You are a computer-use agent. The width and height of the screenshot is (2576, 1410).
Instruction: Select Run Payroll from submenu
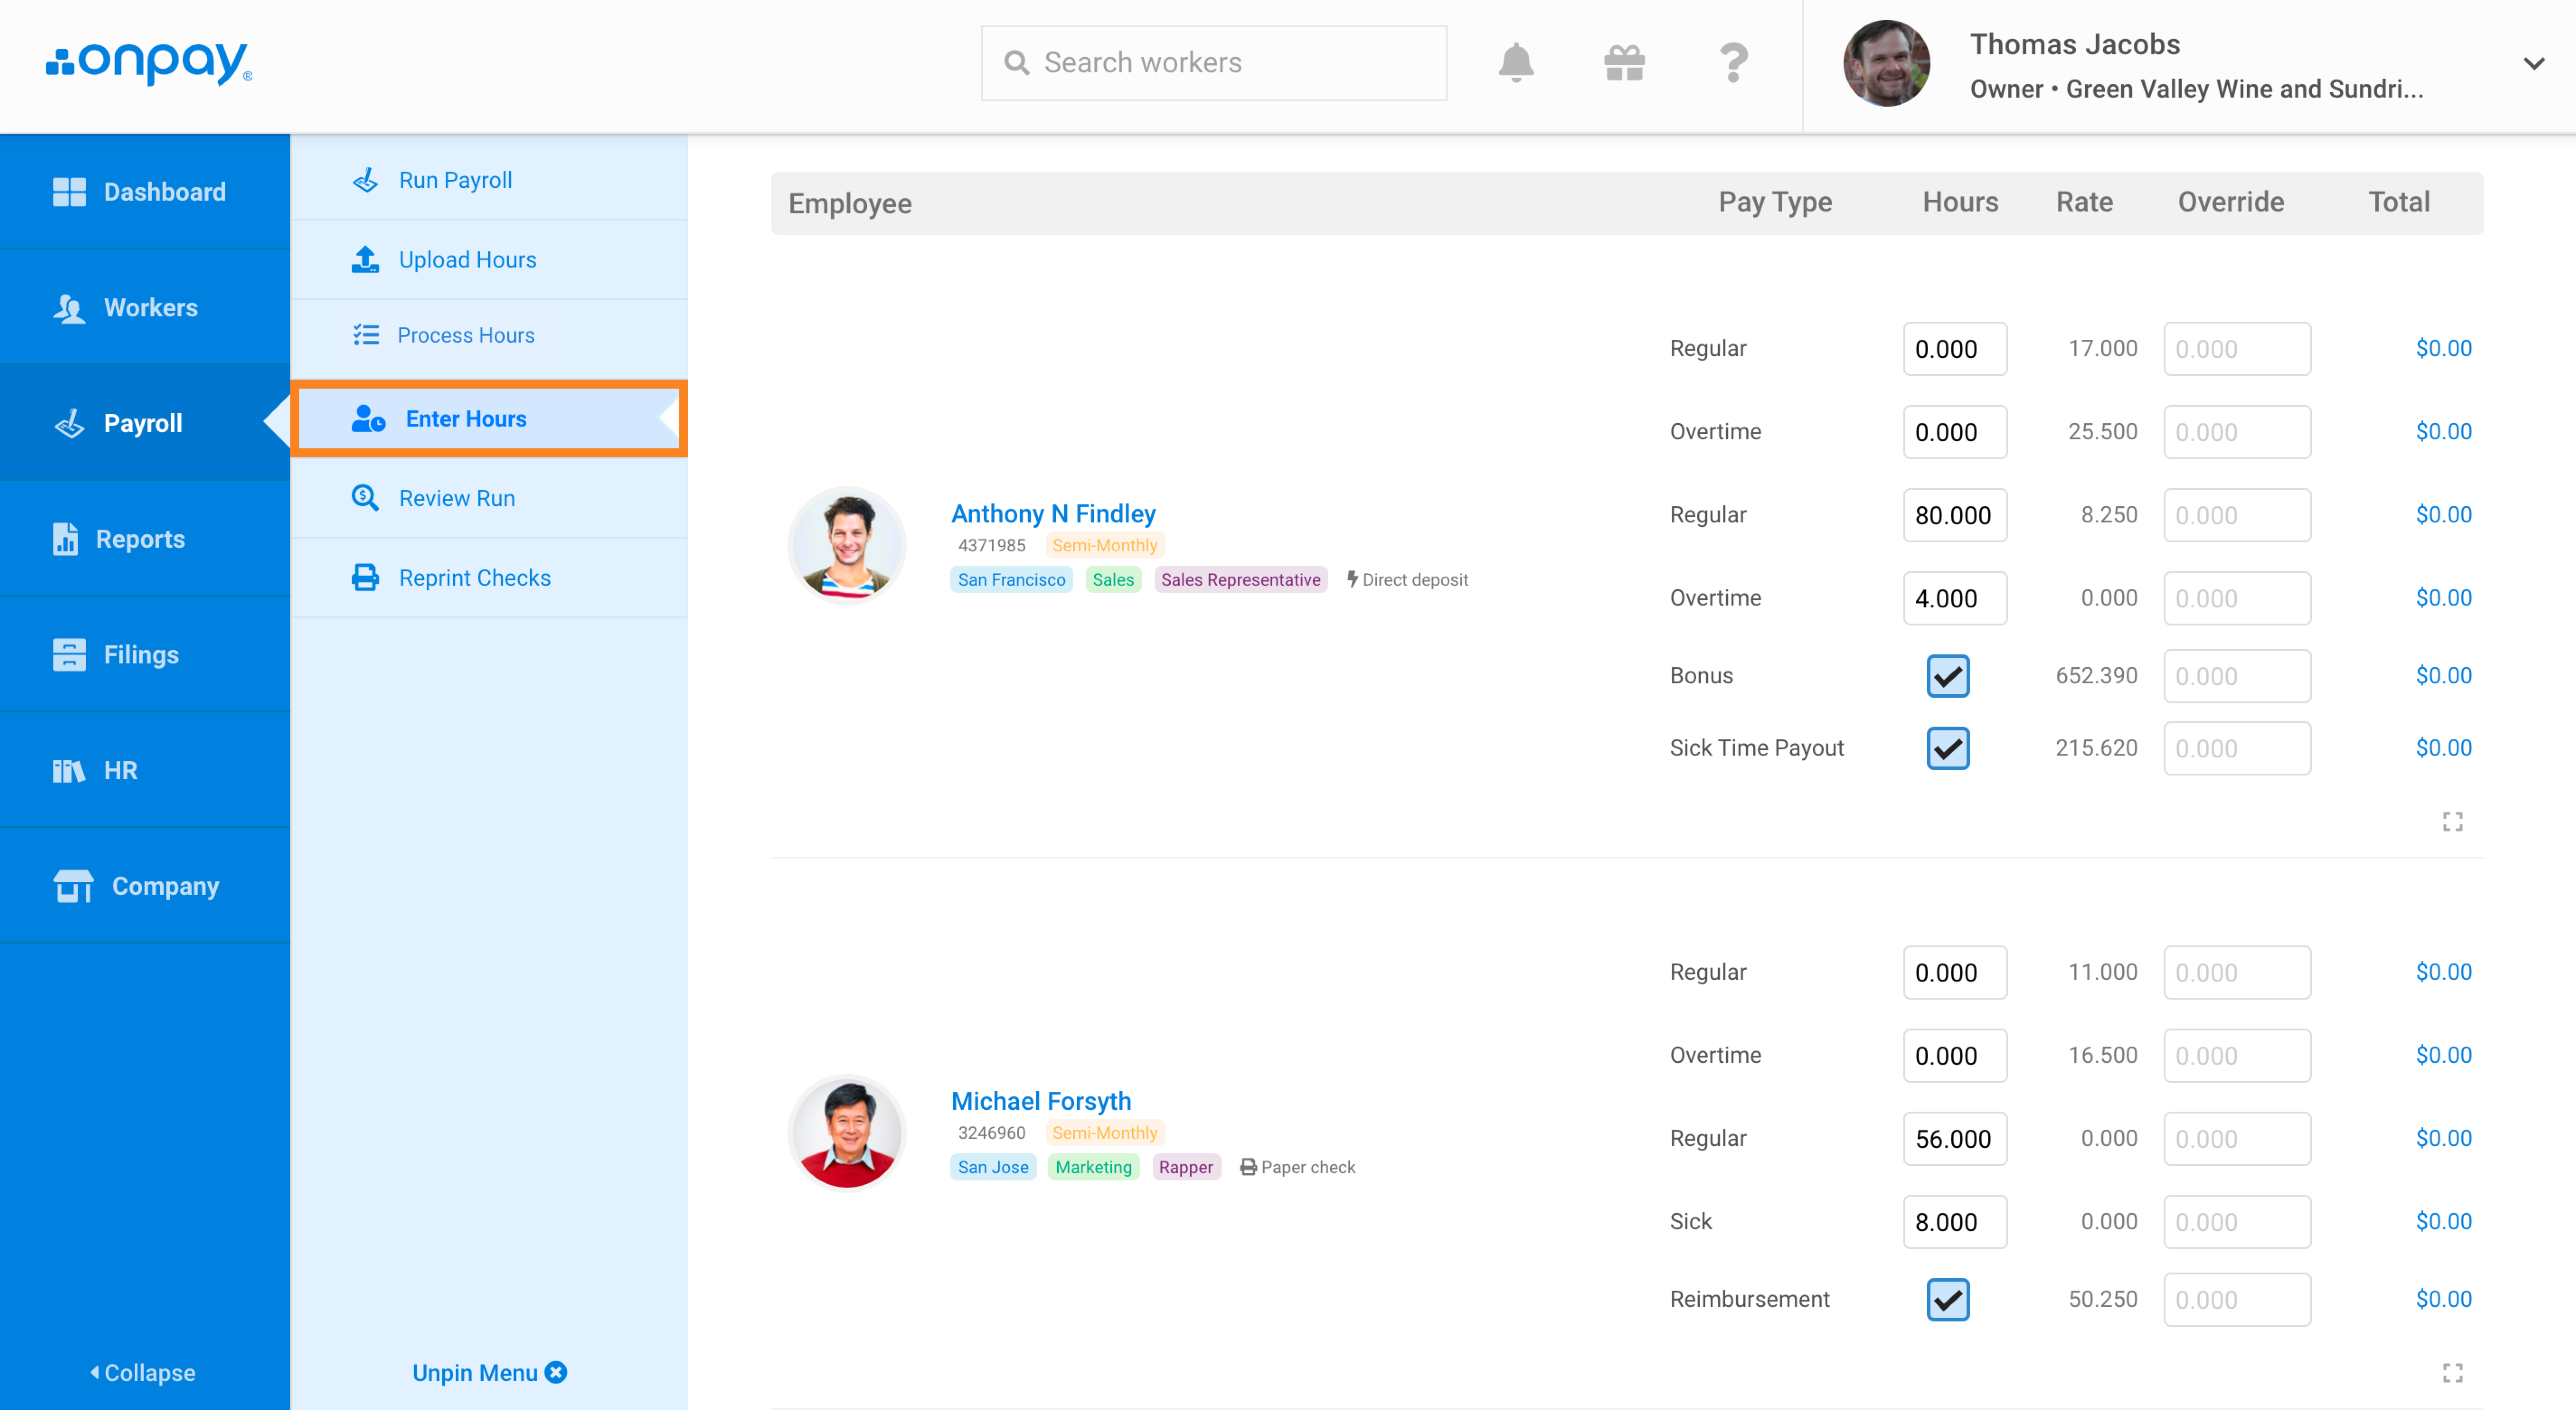point(489,180)
